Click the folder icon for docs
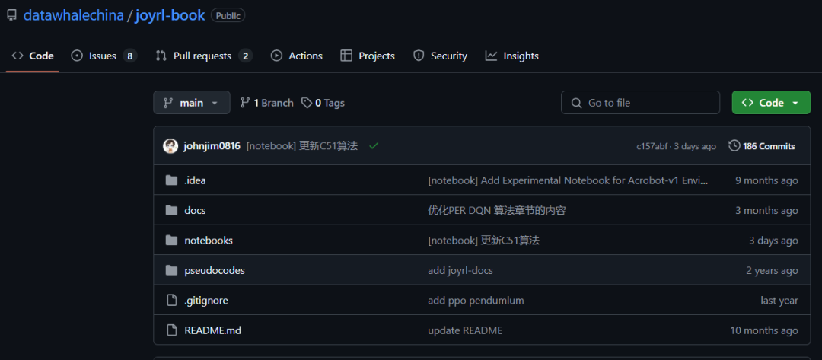The image size is (822, 360). click(x=171, y=210)
